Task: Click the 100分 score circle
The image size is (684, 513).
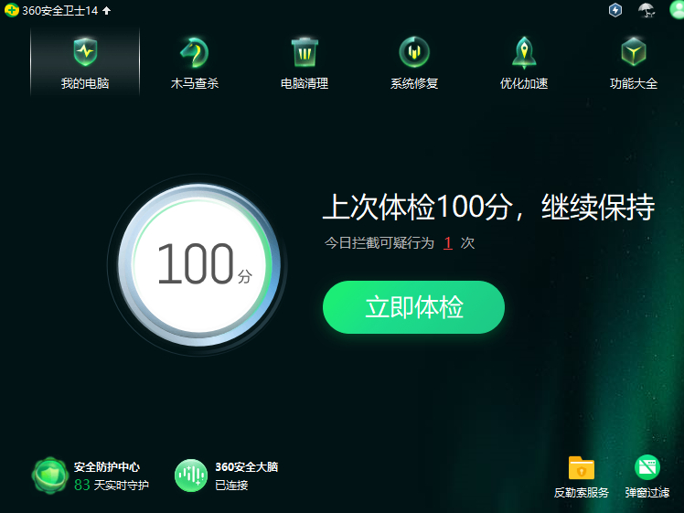Action: point(198,265)
